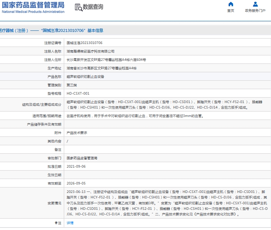Click the 产品名称 label
Viewport: 271px width, 230px height.
tap(54, 77)
